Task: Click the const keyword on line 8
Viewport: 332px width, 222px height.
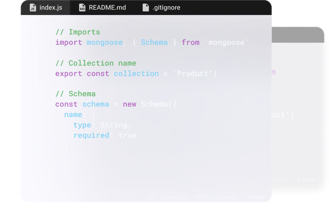Action: (x=66, y=104)
